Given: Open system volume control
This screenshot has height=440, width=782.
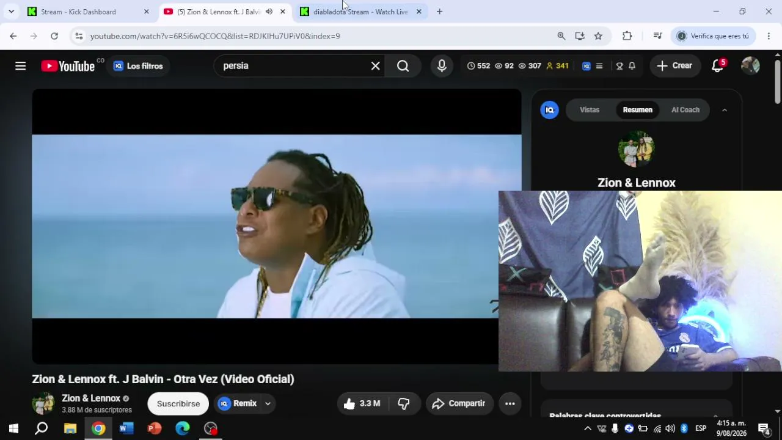Looking at the screenshot, I should tap(670, 428).
